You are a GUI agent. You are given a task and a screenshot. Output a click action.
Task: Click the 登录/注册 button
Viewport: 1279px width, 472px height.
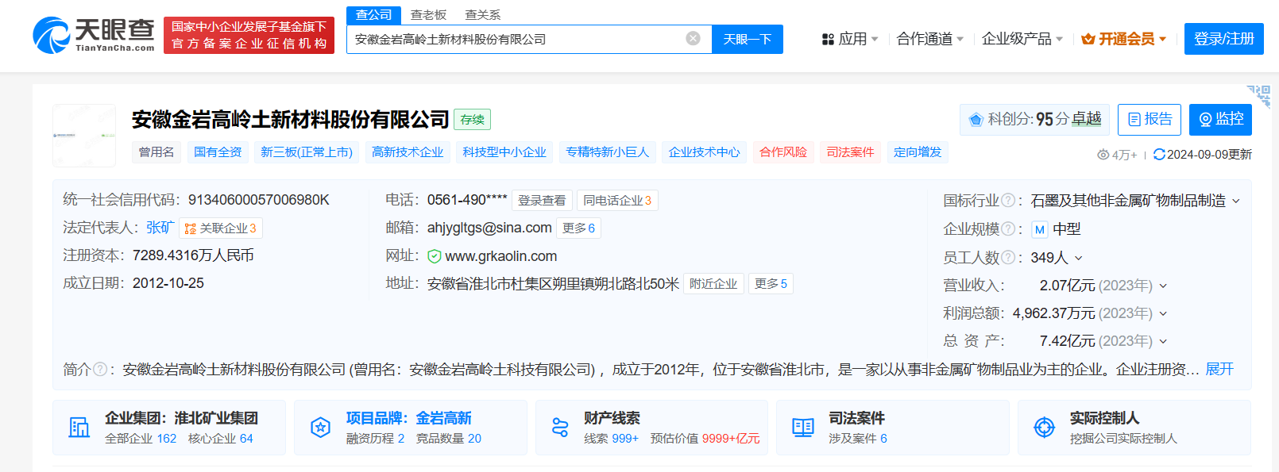coord(1224,39)
